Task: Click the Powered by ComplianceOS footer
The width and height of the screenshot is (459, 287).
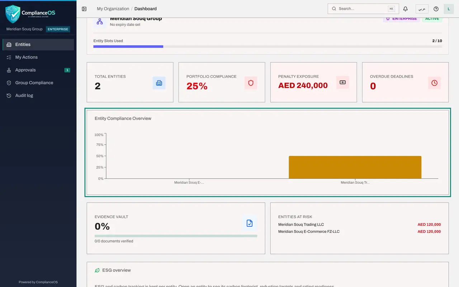Action: [38, 282]
